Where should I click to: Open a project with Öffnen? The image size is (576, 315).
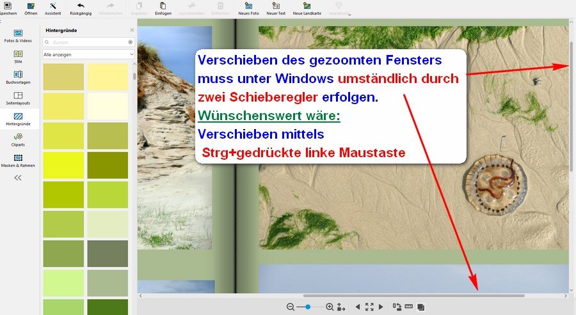coord(31,6)
